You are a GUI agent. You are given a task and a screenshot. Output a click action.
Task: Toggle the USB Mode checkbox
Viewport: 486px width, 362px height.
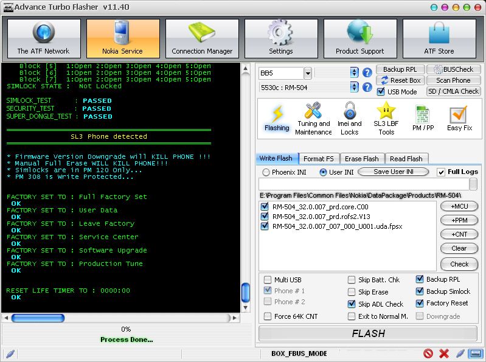tap(381, 92)
